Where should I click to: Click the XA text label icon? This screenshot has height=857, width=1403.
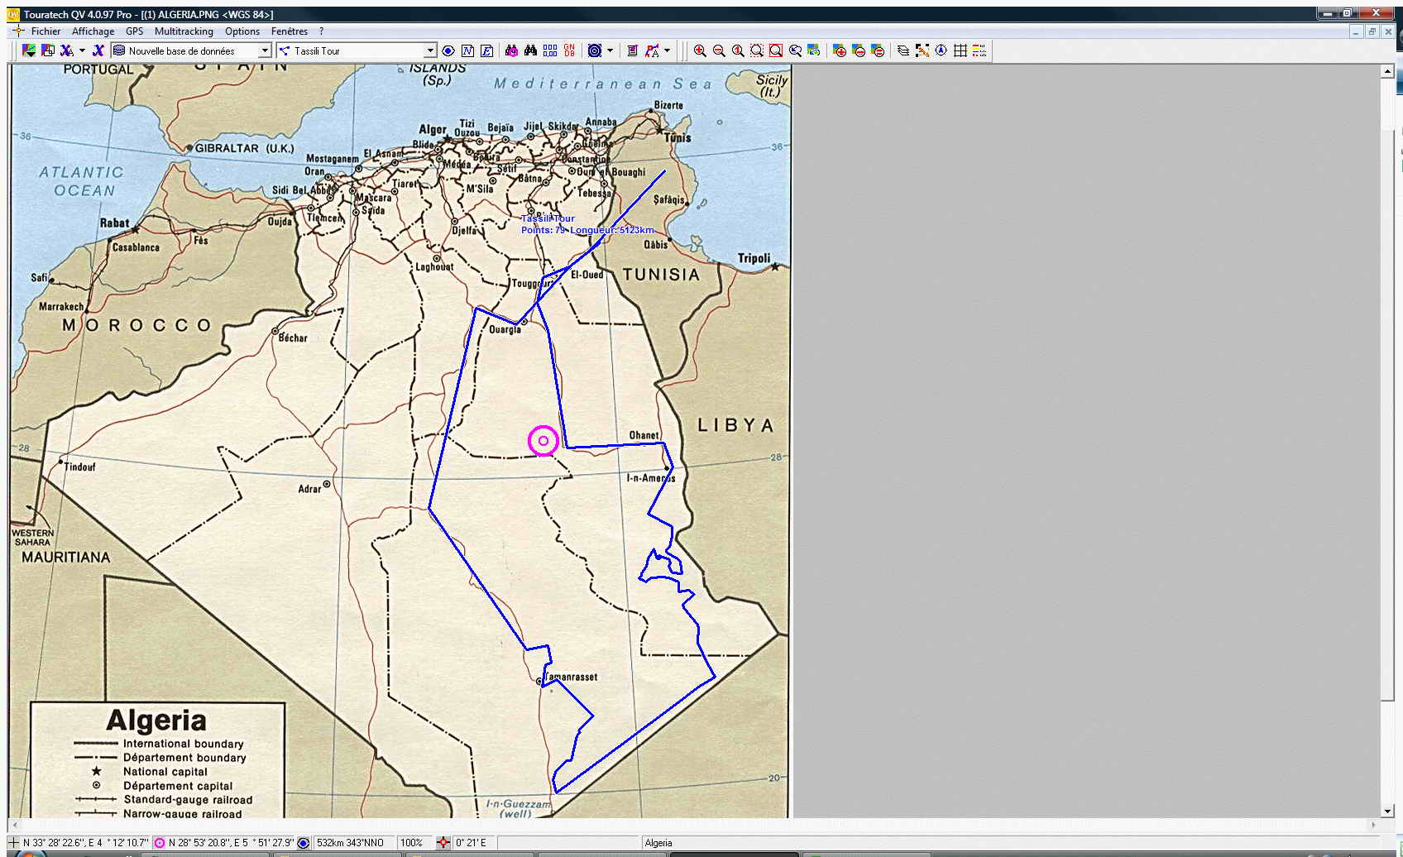pyautogui.click(x=67, y=50)
